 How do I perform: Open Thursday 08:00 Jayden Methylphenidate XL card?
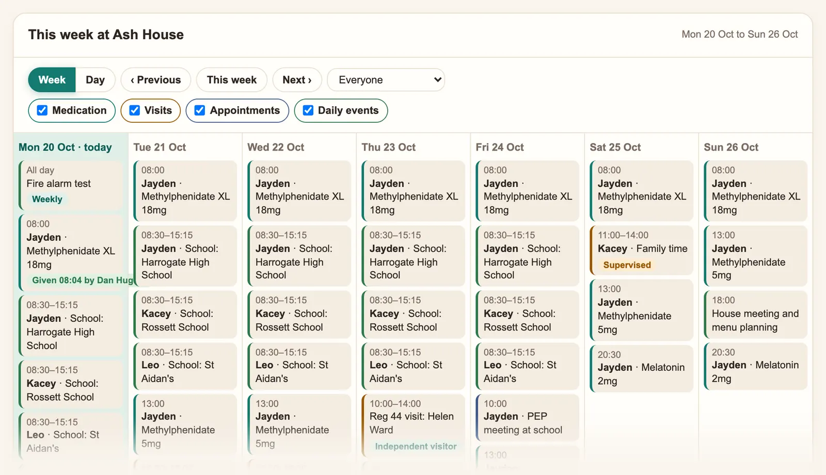414,190
